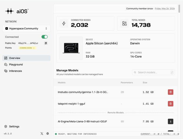
Task: Click the Total Nodes grid-plus icon
Action: (125, 23)
